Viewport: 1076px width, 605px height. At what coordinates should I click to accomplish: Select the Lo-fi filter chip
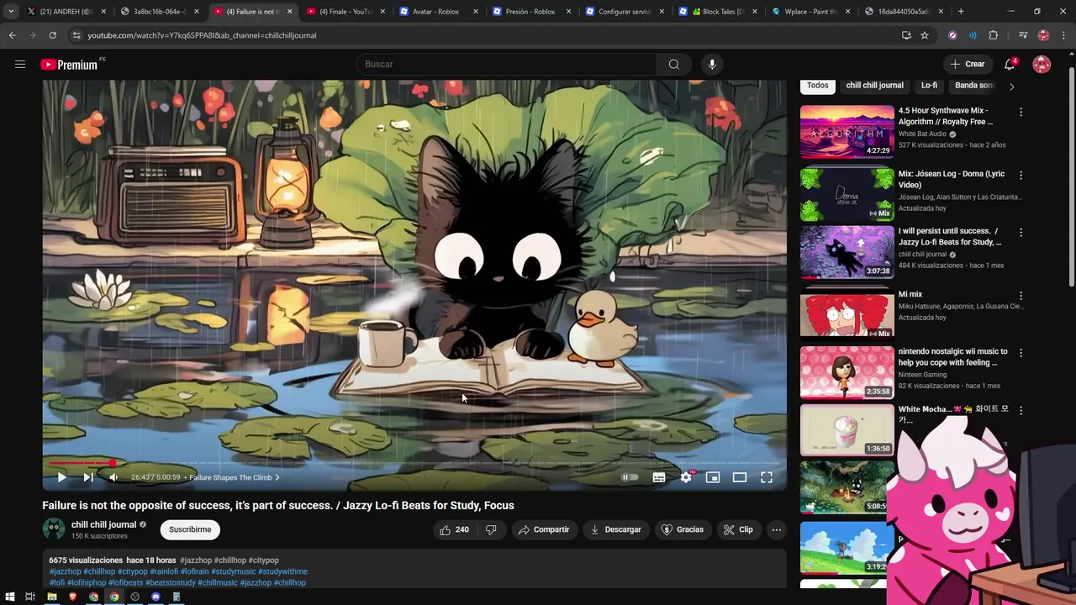(929, 85)
